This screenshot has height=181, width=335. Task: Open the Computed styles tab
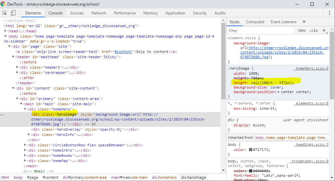pos(255,22)
